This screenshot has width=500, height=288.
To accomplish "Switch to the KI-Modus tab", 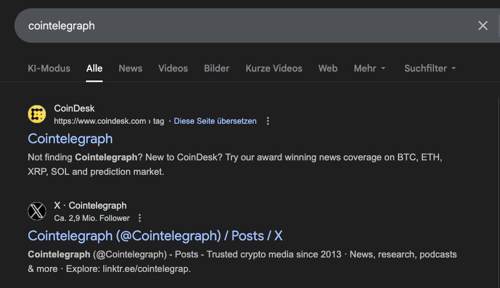I will coord(49,68).
